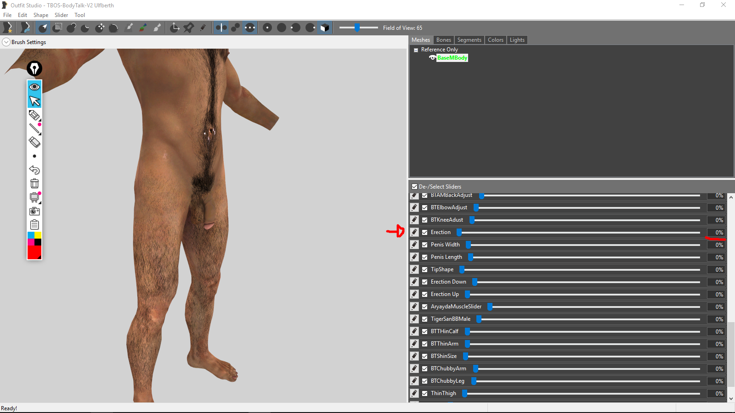The width and height of the screenshot is (735, 413).
Task: Click the TipShape percentage value field
Action: [716, 269]
